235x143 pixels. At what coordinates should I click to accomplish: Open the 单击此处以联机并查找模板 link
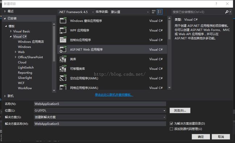click(114, 95)
